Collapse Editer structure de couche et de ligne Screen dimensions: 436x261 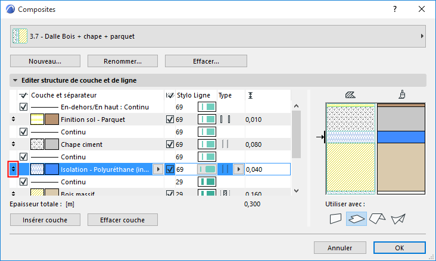(x=15, y=80)
